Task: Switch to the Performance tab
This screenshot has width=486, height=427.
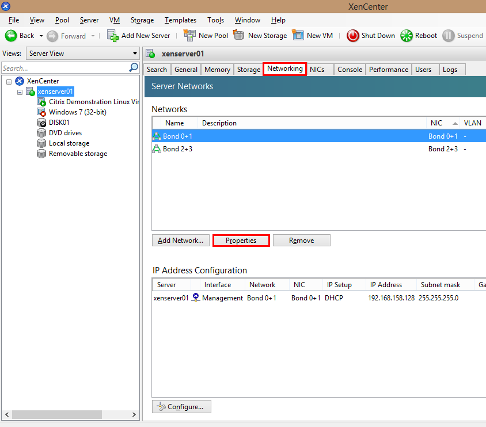Action: point(388,70)
